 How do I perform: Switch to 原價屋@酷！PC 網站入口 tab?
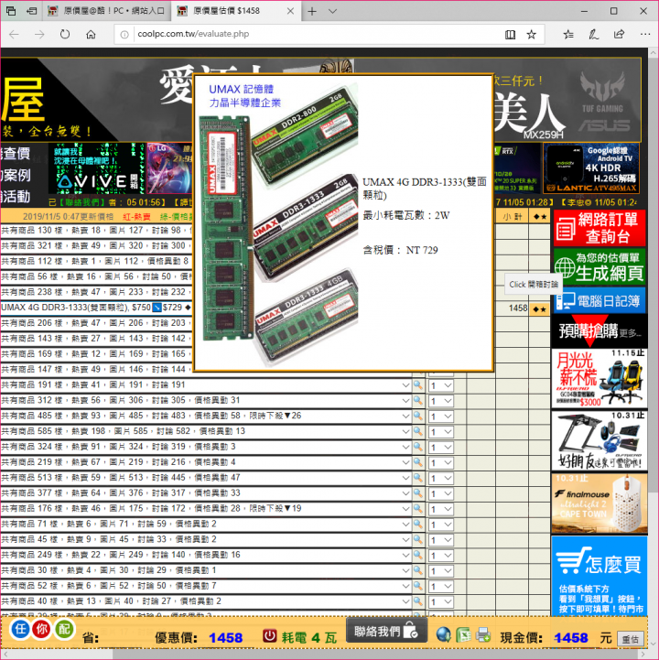106,11
